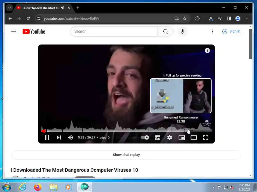This screenshot has width=257, height=192.
Task: Open the Unnamed Ransomware preview thumbnail
Action: click(x=181, y=96)
